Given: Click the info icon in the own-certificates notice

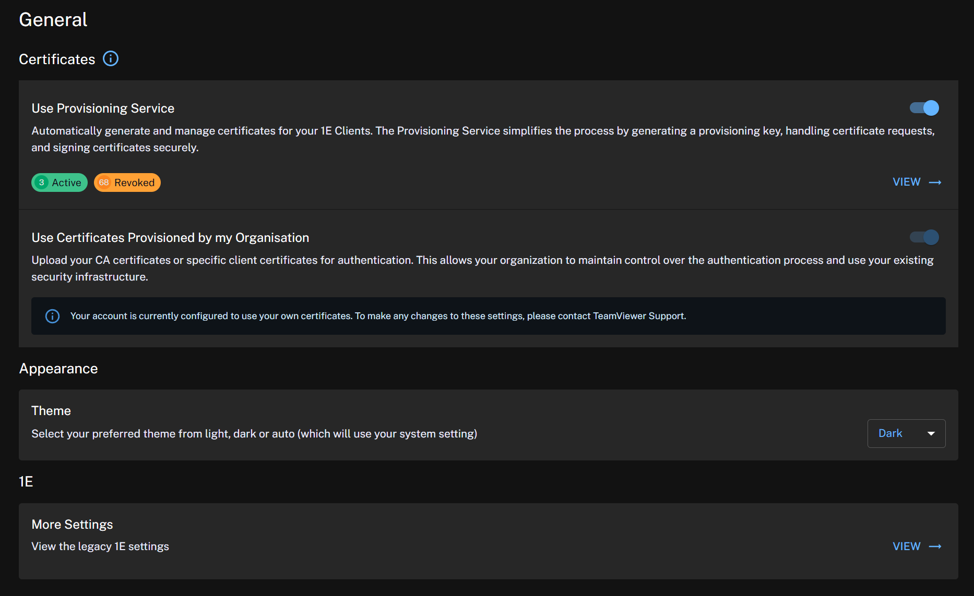Looking at the screenshot, I should coord(53,316).
